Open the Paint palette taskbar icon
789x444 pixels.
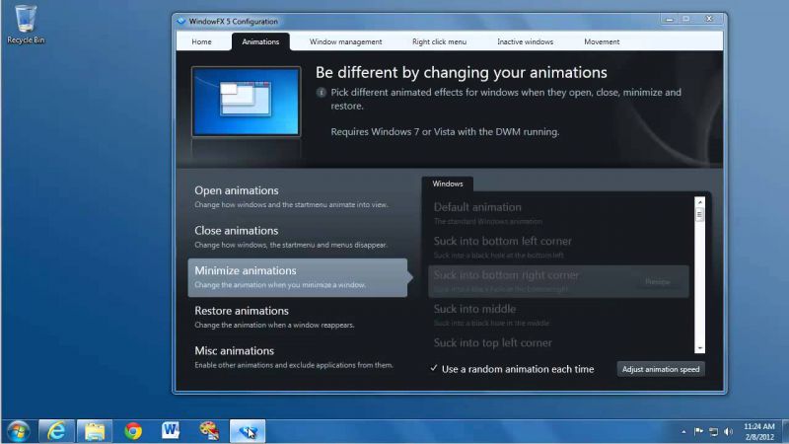point(209,431)
